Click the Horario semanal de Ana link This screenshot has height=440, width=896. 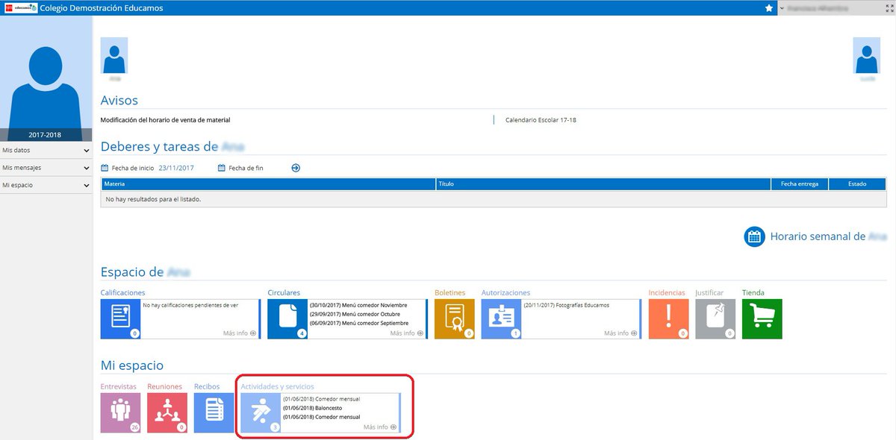(829, 236)
